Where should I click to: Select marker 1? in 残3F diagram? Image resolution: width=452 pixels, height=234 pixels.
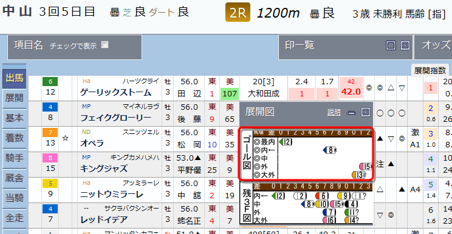[359, 196]
